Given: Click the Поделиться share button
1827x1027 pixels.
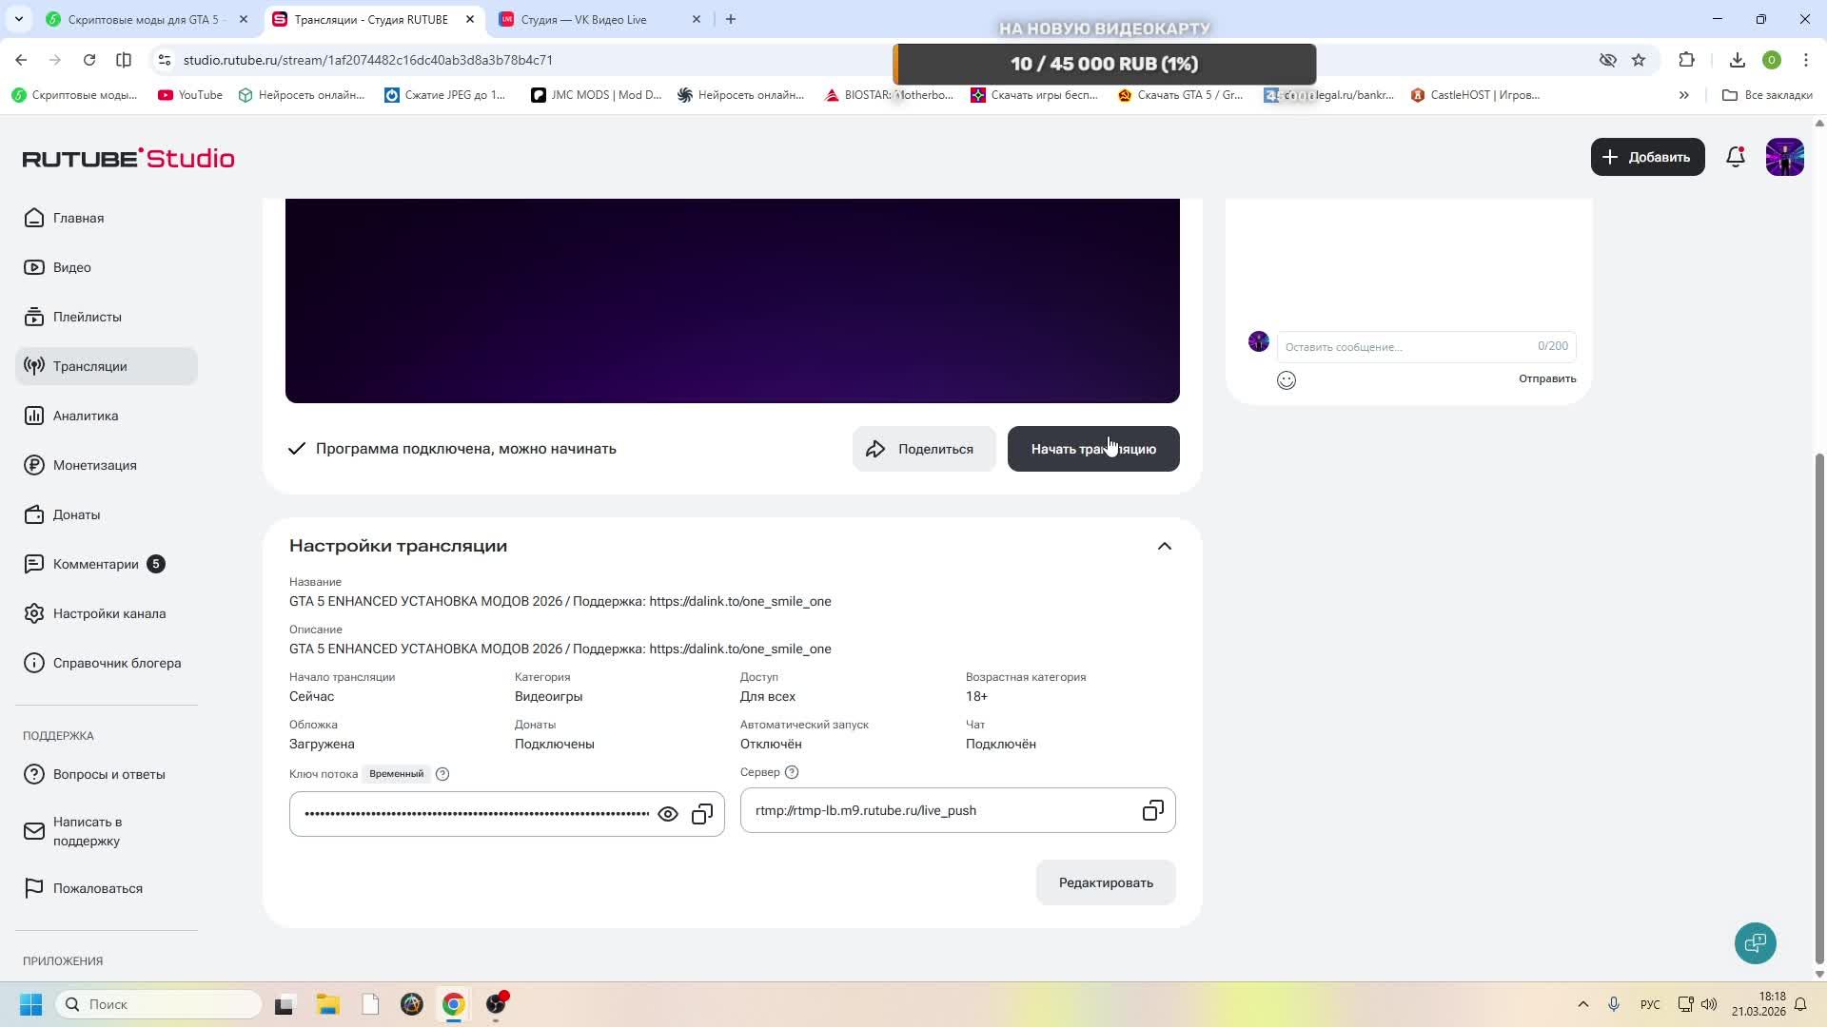Looking at the screenshot, I should point(923,449).
